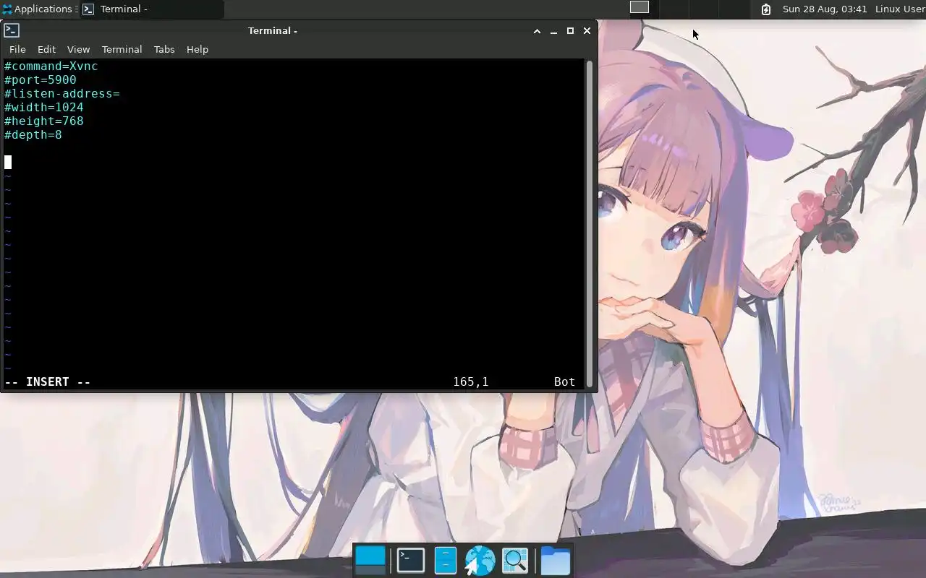Screen dimensions: 926x578
Task: Click the Bot scroll position indicator
Action: point(564,381)
